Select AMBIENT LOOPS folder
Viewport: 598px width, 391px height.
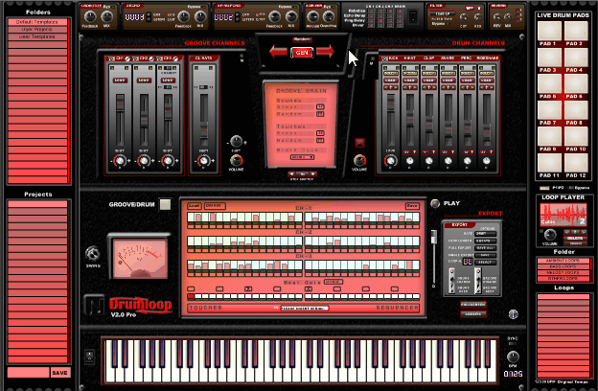tap(563, 261)
